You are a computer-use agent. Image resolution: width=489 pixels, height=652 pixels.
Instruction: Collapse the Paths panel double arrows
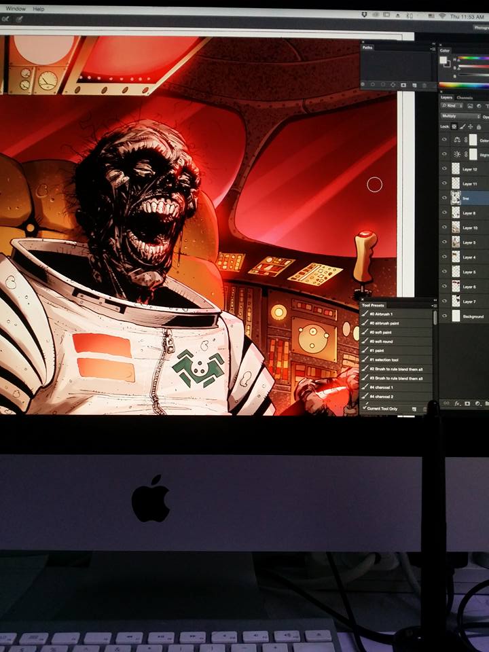pos(433,43)
